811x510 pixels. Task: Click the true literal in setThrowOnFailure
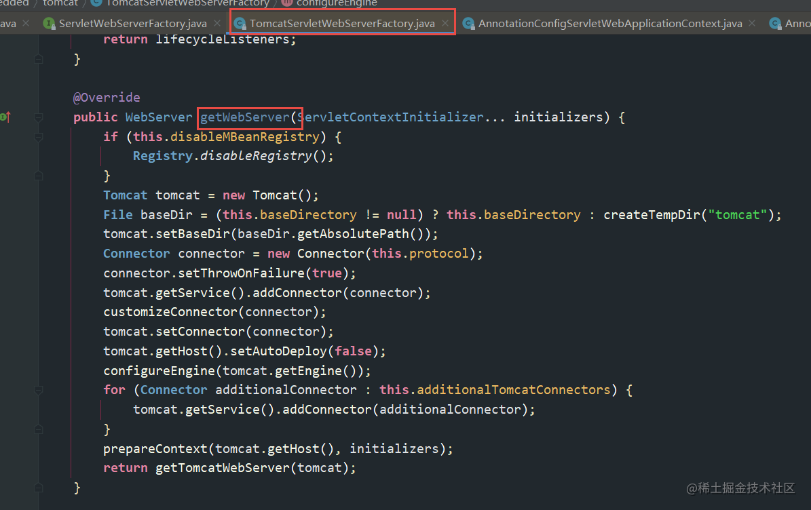pyautogui.click(x=327, y=273)
